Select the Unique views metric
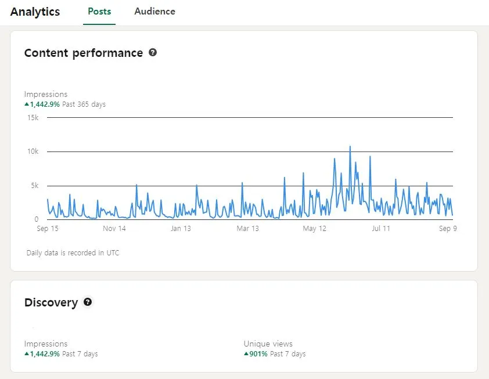This screenshot has width=489, height=379. pos(268,344)
